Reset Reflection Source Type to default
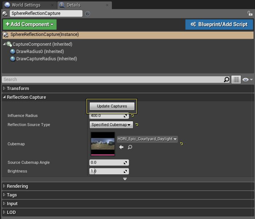Image resolution: width=255 pixels, height=219 pixels. click(x=137, y=125)
